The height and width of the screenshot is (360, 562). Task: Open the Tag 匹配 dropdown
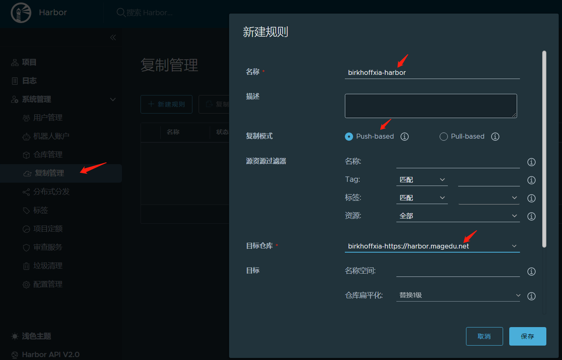pyautogui.click(x=422, y=180)
